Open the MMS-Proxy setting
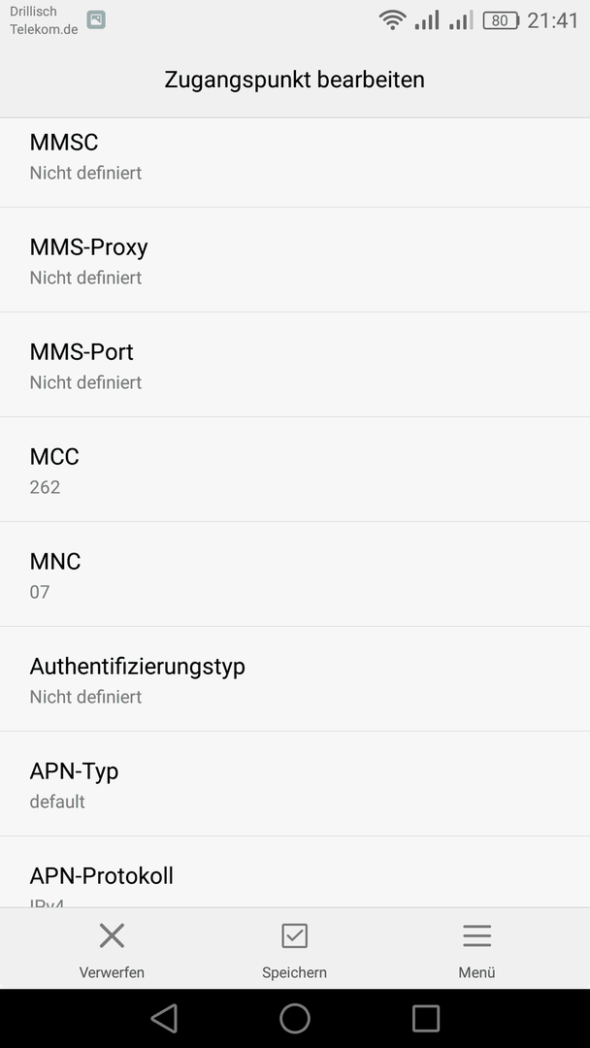Image resolution: width=590 pixels, height=1048 pixels. click(295, 259)
